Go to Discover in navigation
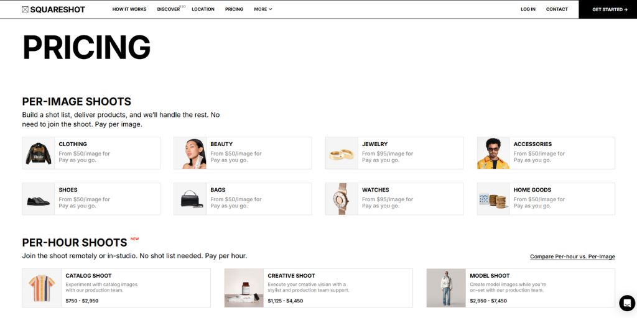Viewport: 637px width, 318px height. pos(169,9)
